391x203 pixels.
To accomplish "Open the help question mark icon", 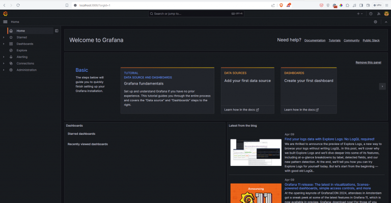I will pos(371,14).
